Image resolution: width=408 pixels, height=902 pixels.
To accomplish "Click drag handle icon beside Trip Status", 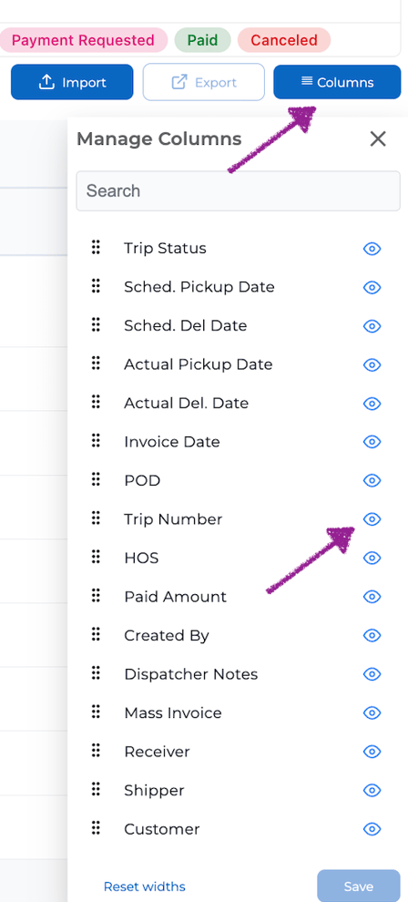I will point(96,248).
